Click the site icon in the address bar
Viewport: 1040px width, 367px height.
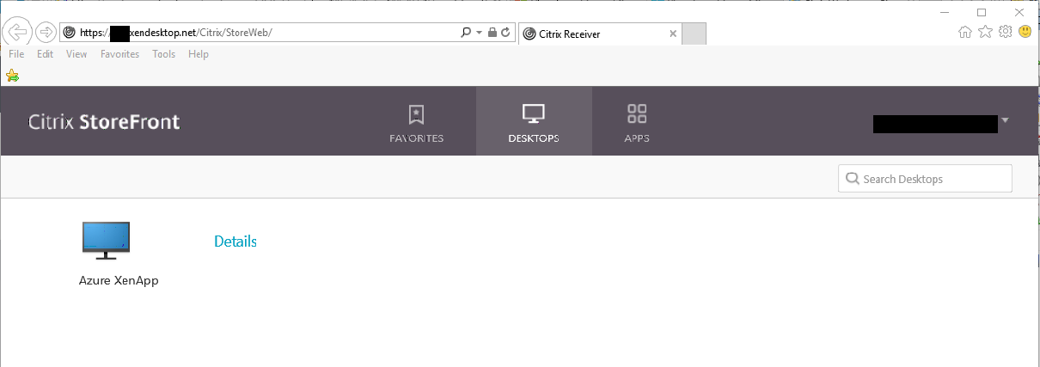70,33
